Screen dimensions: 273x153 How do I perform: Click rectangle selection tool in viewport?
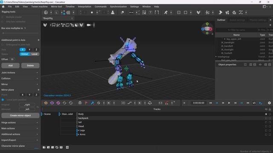[54, 25]
